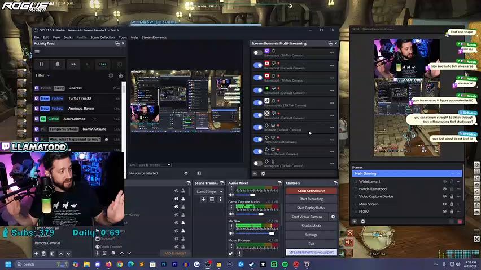Click the taskbar Search box
481x270 pixels.
coord(42,264)
